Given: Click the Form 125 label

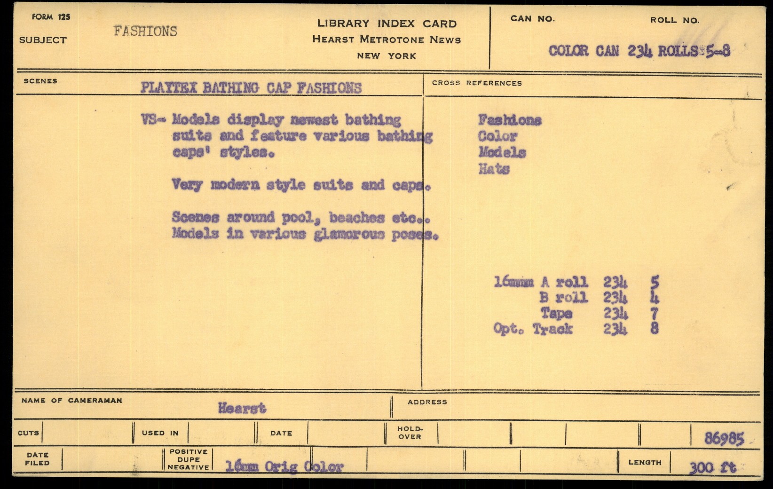Looking at the screenshot, I should [x=51, y=17].
